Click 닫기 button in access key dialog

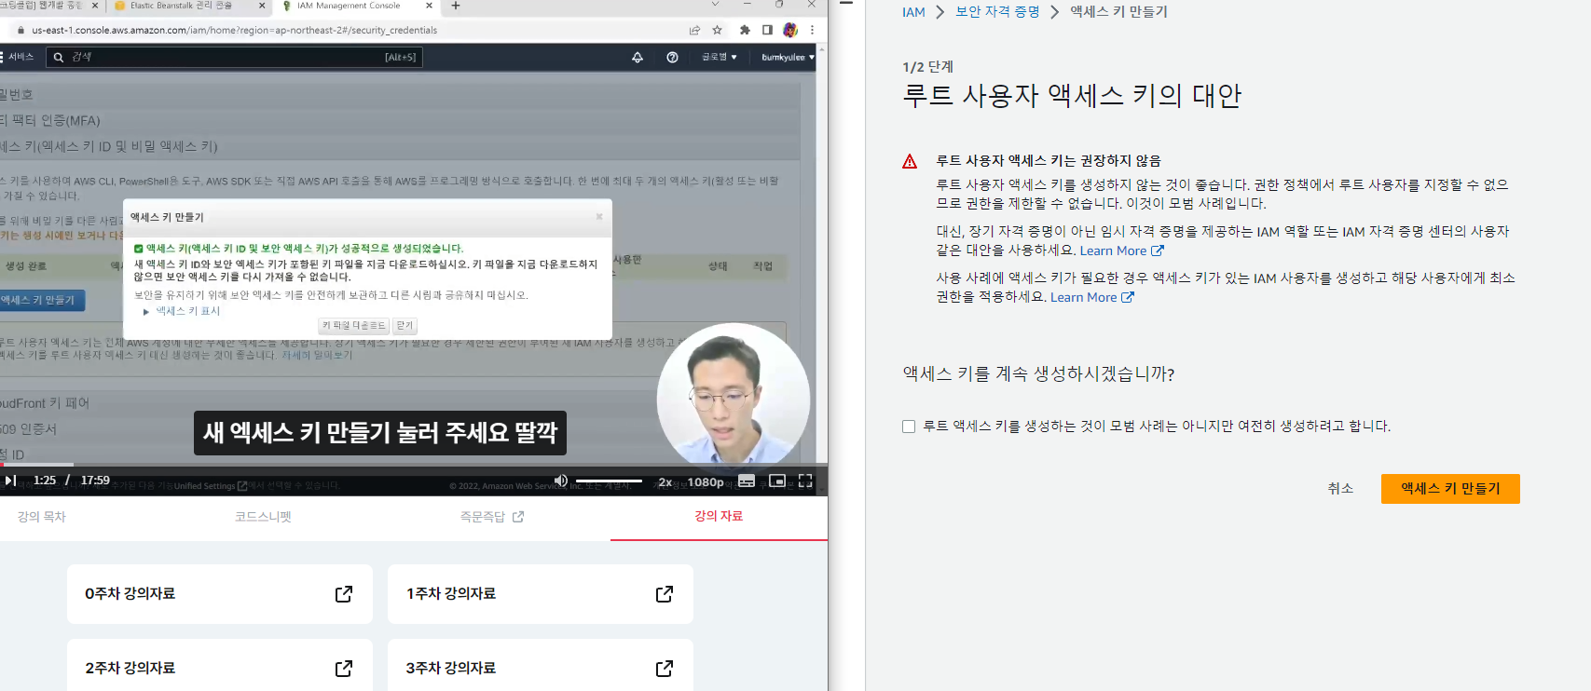(405, 326)
